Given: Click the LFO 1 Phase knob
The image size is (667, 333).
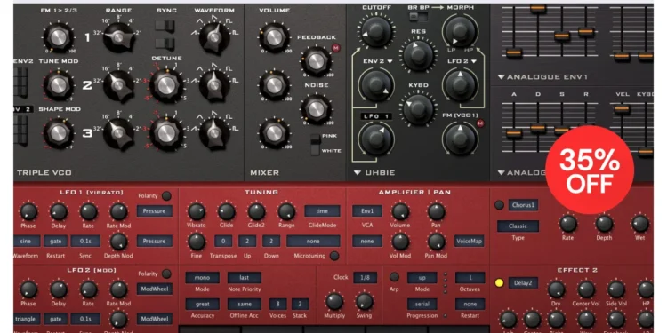Looking at the screenshot, I should (28, 211).
